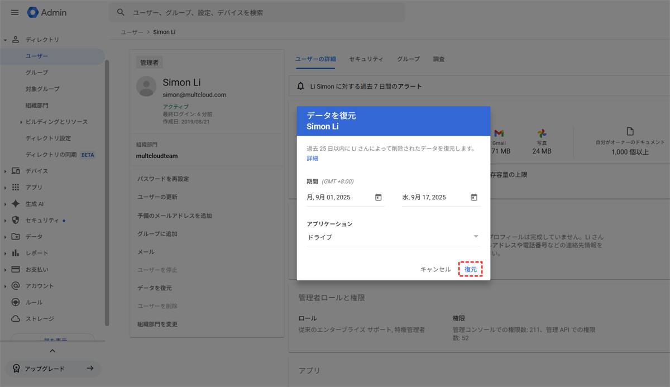The image size is (670, 387).
Task: Click グループに追加
Action: pyautogui.click(x=157, y=234)
